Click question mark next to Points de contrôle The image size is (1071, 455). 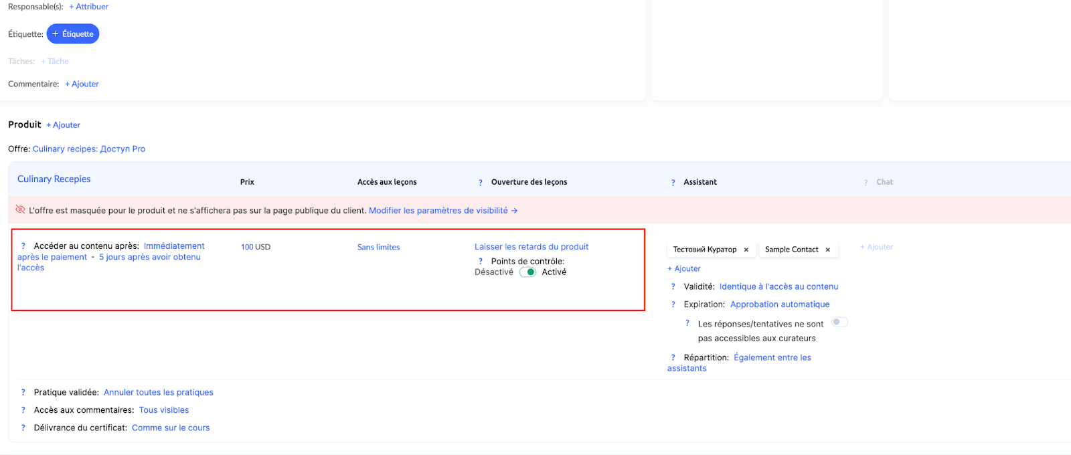[481, 262]
